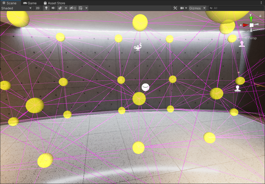Open scene camera settings icon

point(182,8)
